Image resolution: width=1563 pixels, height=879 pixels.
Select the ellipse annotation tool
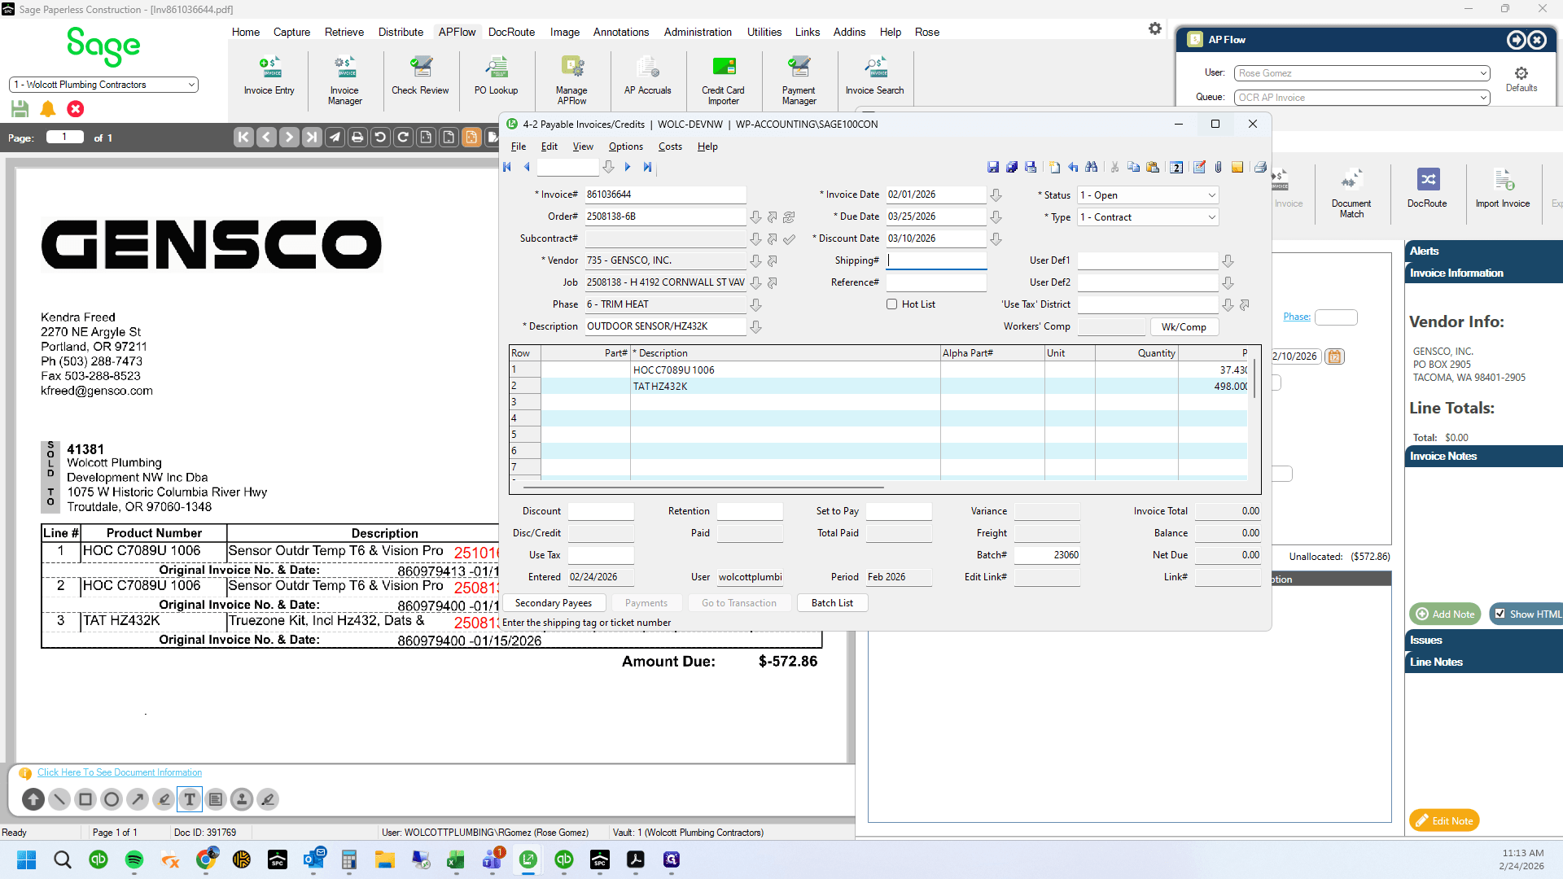click(112, 799)
